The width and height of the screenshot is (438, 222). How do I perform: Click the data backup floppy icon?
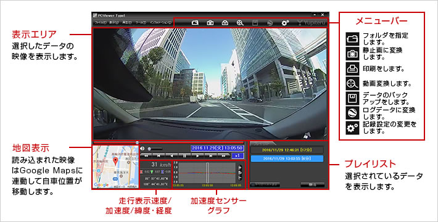(255, 23)
